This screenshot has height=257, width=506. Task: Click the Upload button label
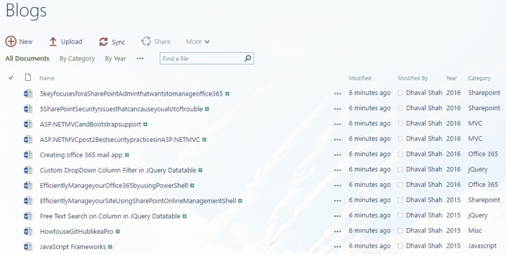click(x=72, y=41)
